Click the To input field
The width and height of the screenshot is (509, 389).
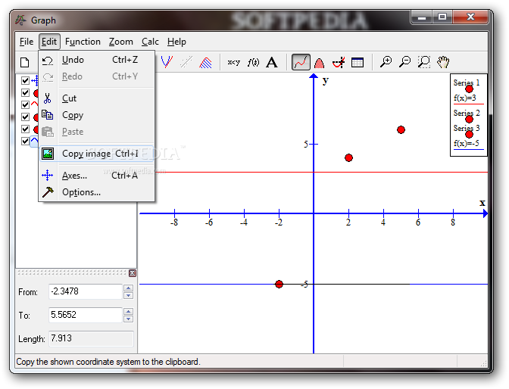(x=86, y=315)
